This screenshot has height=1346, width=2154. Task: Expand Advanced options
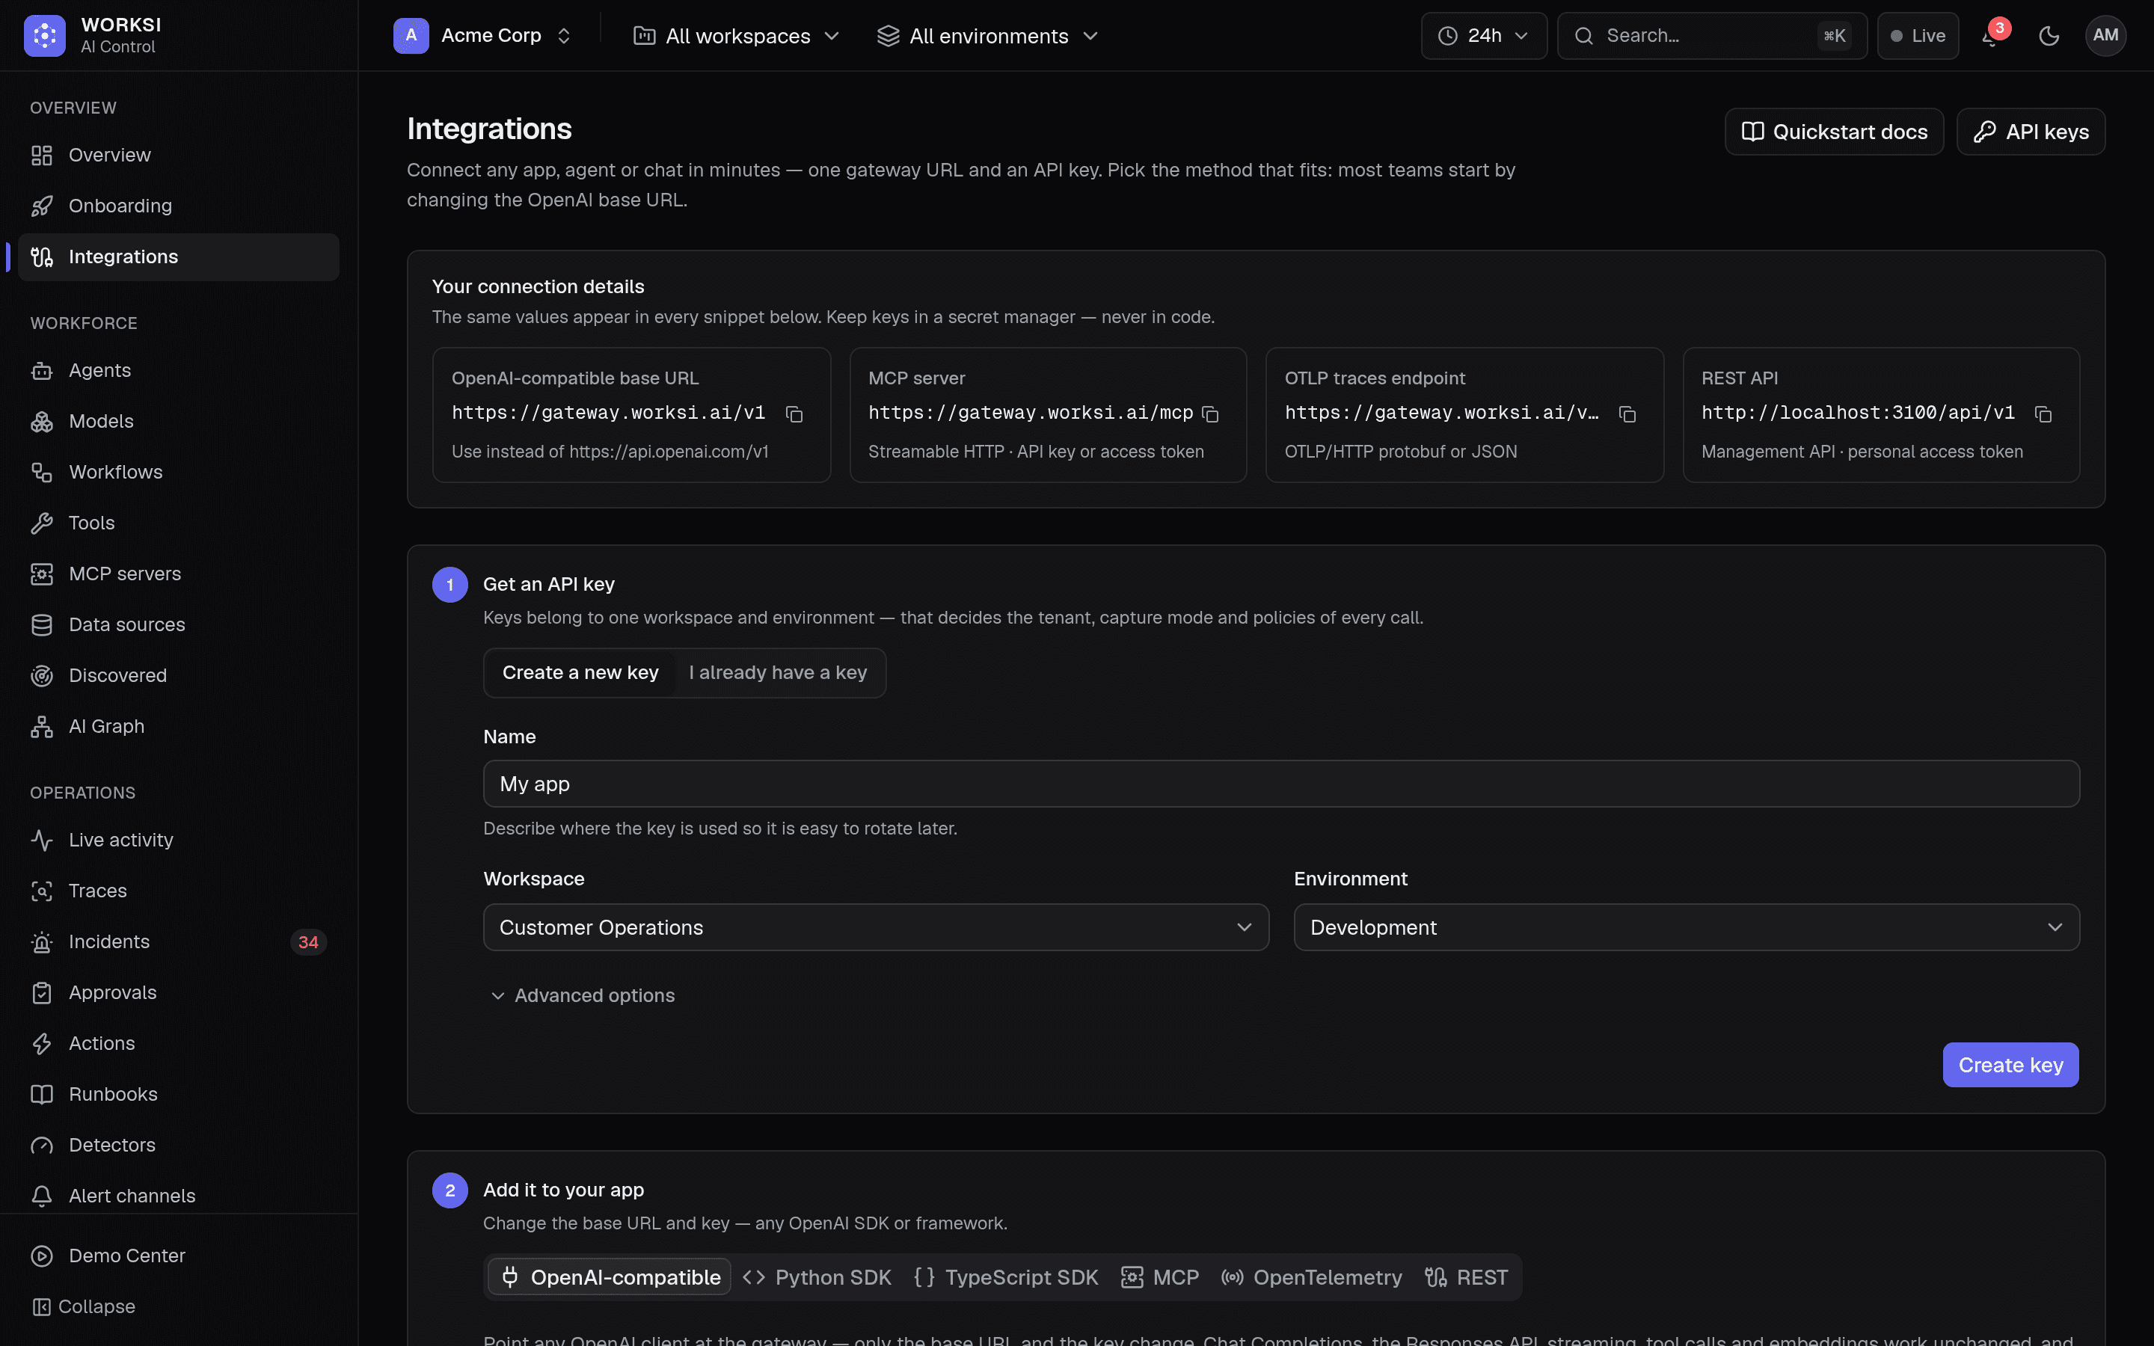point(583,995)
